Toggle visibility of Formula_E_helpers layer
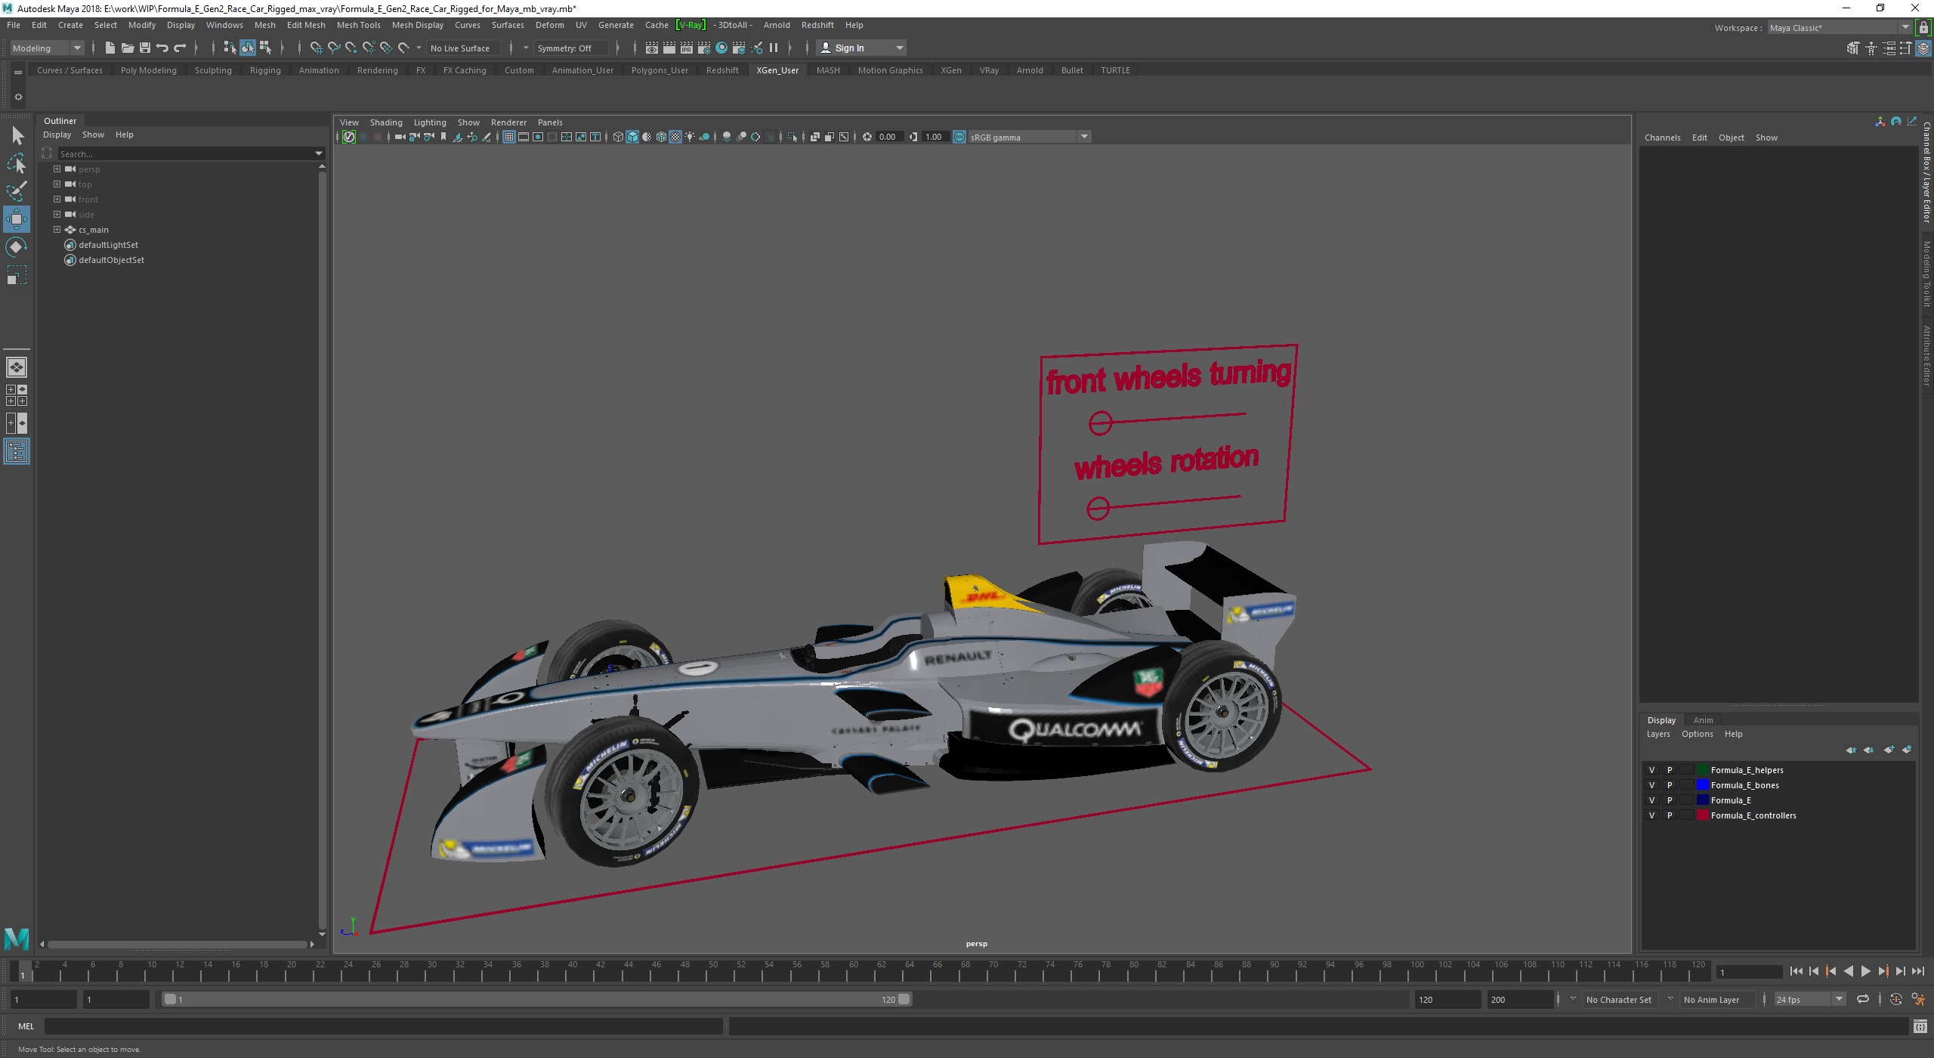The height and width of the screenshot is (1058, 1934). 1651,770
